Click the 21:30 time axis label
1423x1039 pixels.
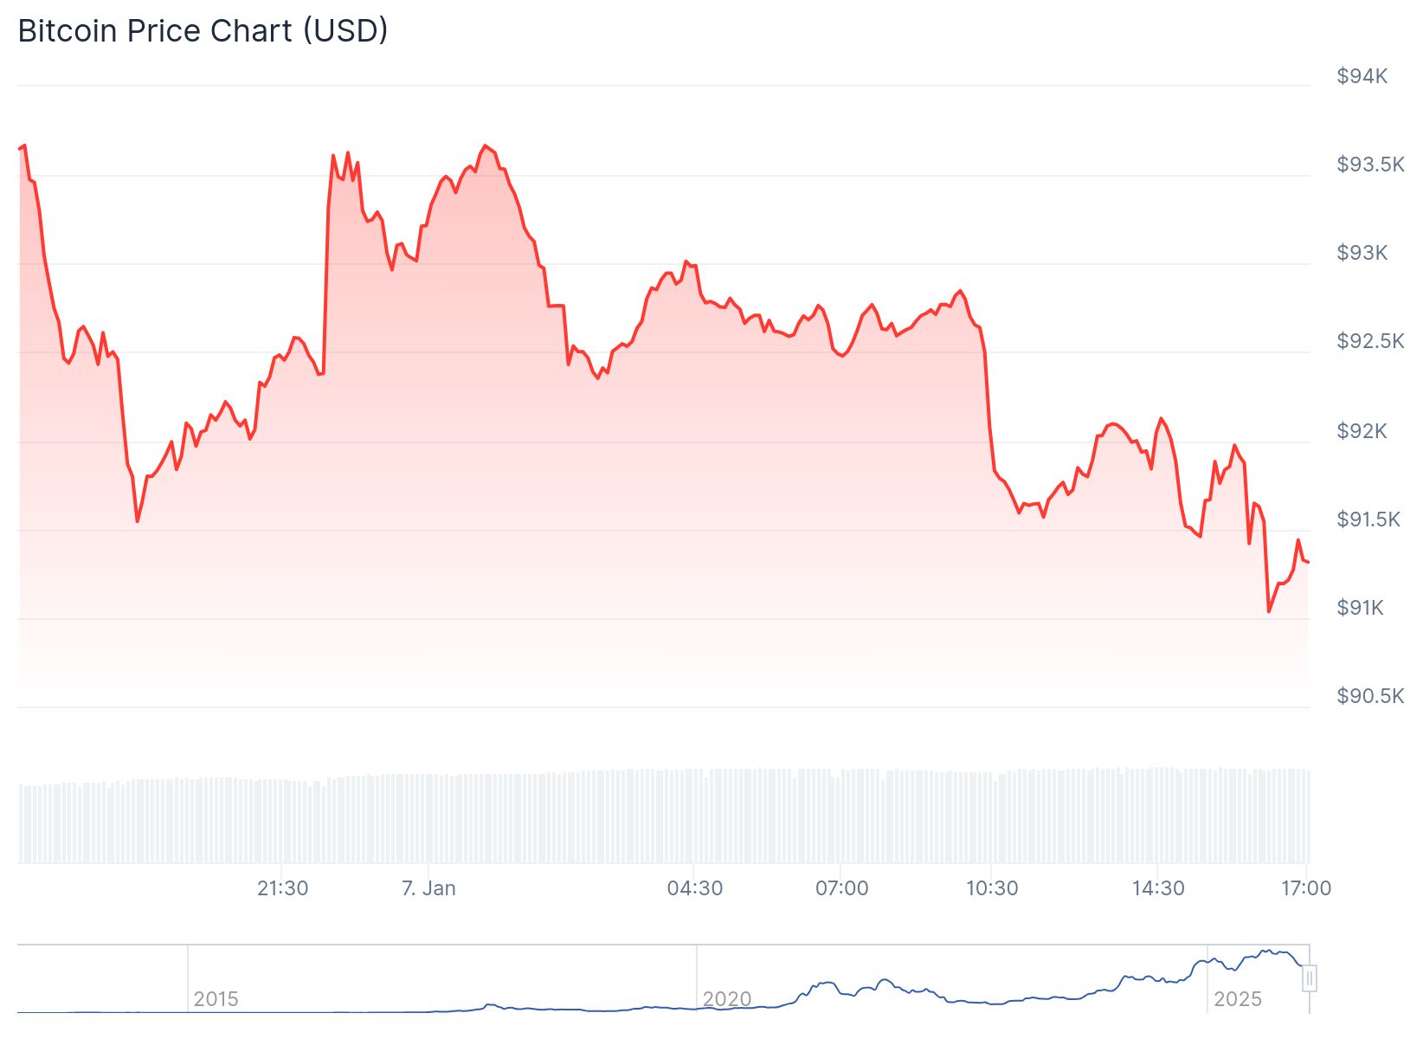click(x=283, y=888)
